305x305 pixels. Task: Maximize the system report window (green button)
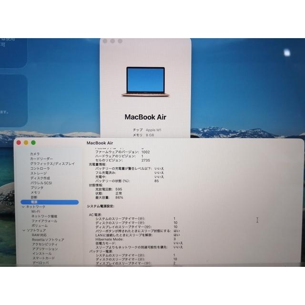tap(33, 142)
